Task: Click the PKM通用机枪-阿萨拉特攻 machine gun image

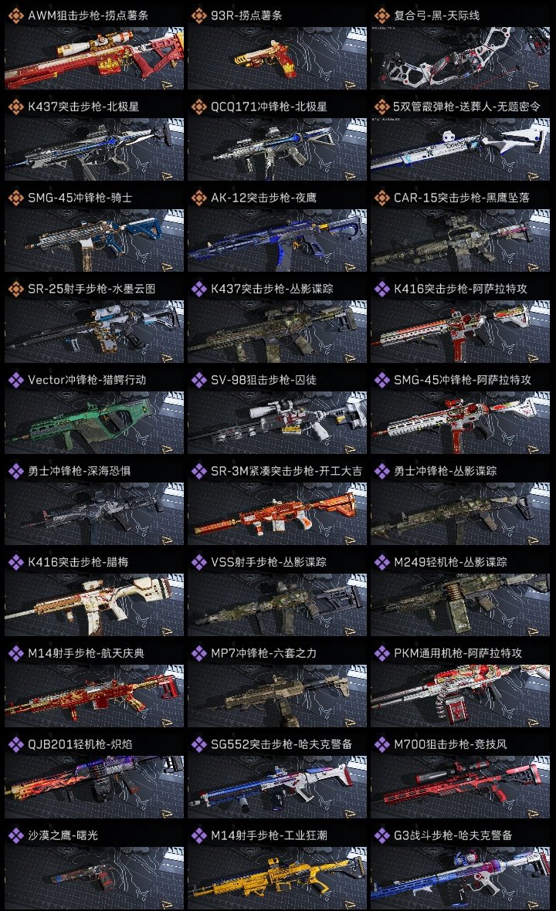Action: (460, 696)
